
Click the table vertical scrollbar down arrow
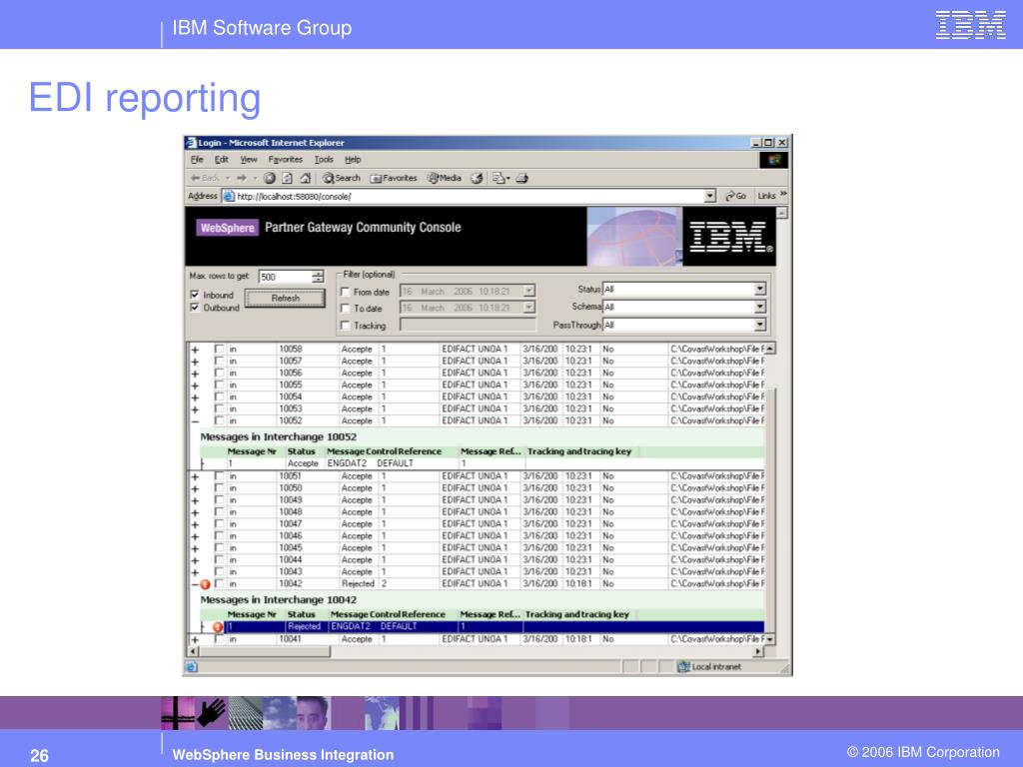pyautogui.click(x=770, y=639)
